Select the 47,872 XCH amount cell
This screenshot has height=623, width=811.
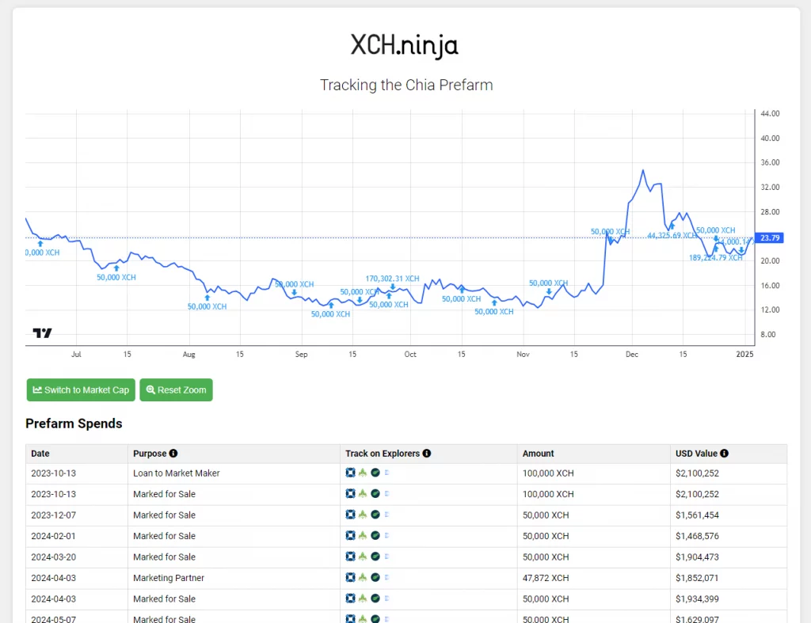(594, 578)
